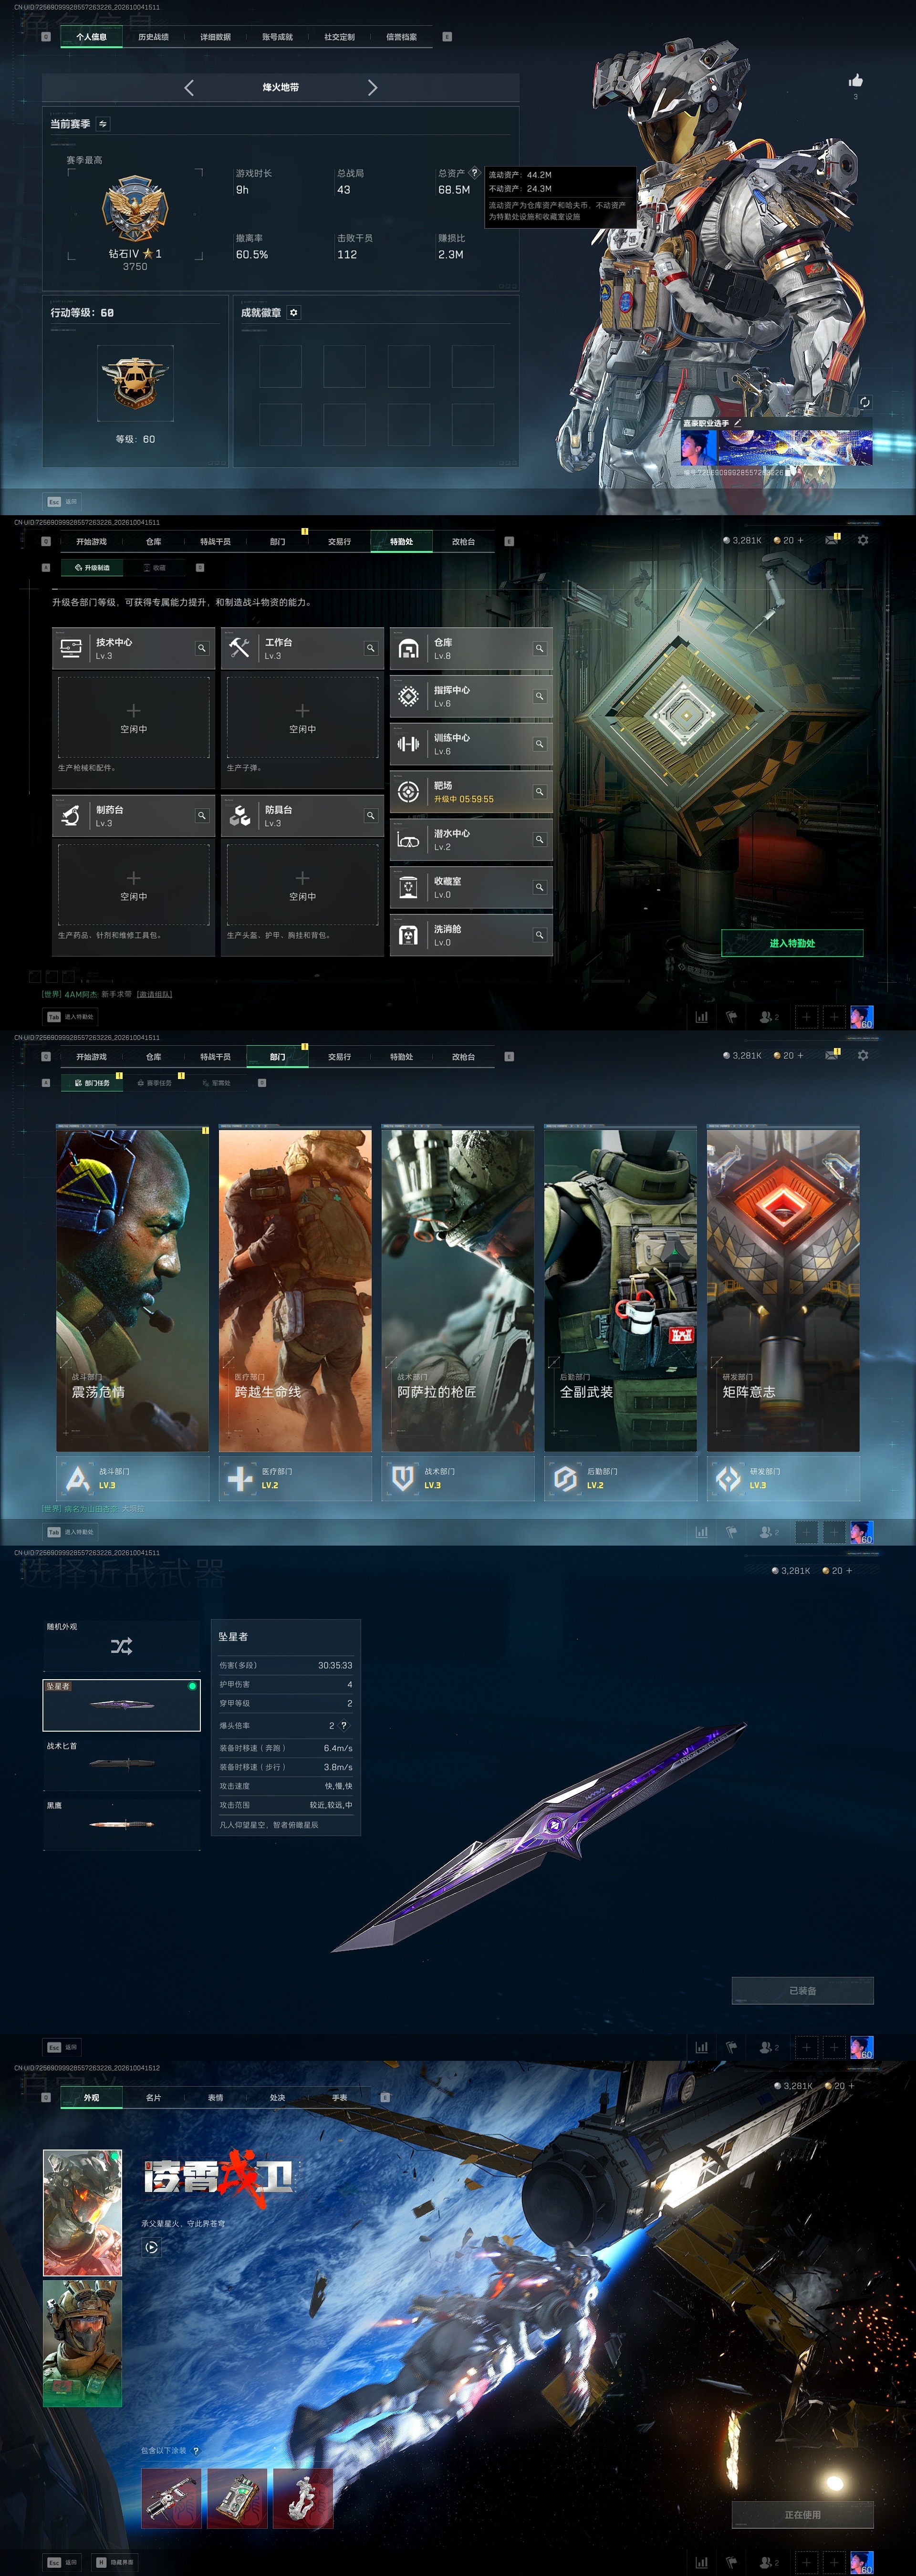Click the 正在使用 button on the skin screen
Screen dimensions: 916x2576
802,2514
